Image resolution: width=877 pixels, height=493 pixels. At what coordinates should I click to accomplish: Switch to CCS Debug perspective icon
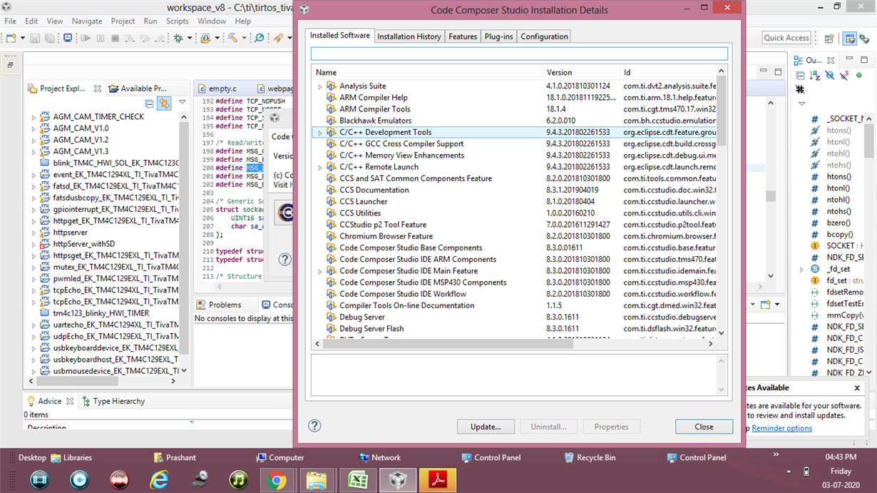865,39
